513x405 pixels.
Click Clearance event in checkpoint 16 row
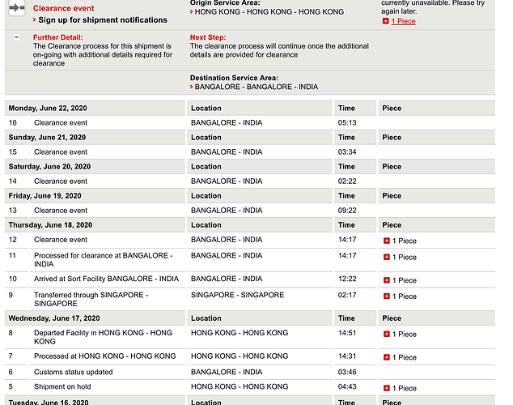point(61,123)
